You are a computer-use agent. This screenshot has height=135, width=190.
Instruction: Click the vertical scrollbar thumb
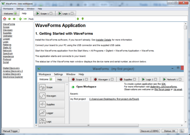[186, 27]
